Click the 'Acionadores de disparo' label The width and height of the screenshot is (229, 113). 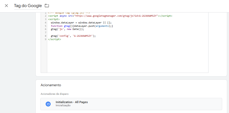pos(55,94)
